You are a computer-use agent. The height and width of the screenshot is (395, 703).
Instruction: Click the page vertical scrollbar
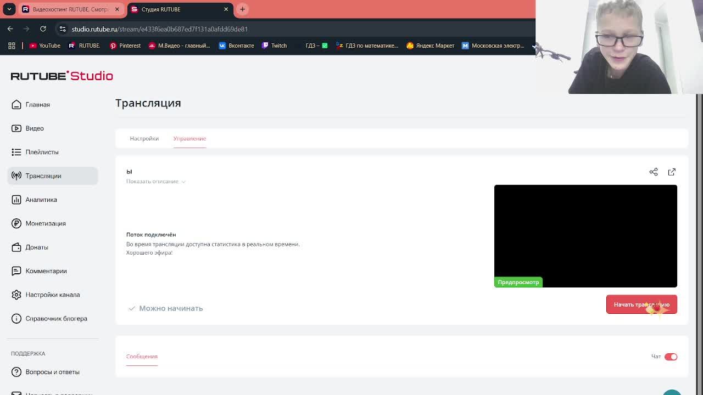point(699,244)
